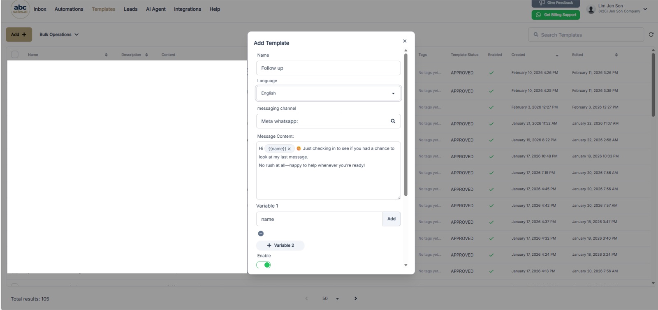Open the Leads menu

coord(130,9)
